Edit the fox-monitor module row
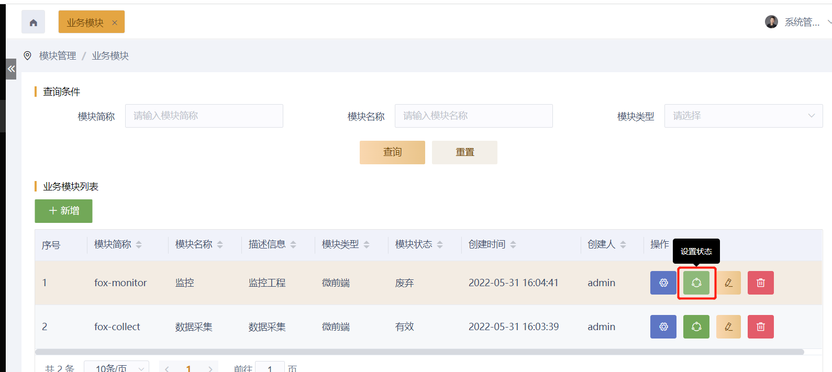 (728, 283)
